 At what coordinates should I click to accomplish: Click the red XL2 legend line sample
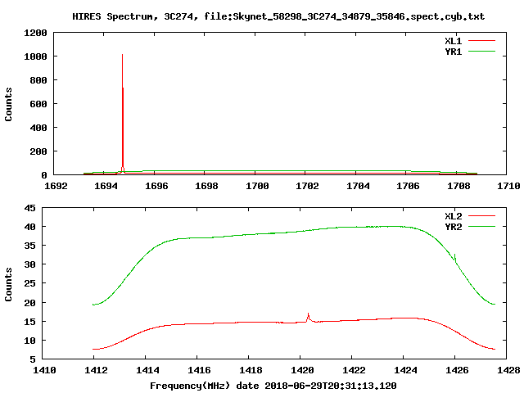click(x=481, y=216)
